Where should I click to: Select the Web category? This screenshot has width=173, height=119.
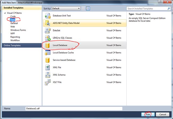coord(13,27)
